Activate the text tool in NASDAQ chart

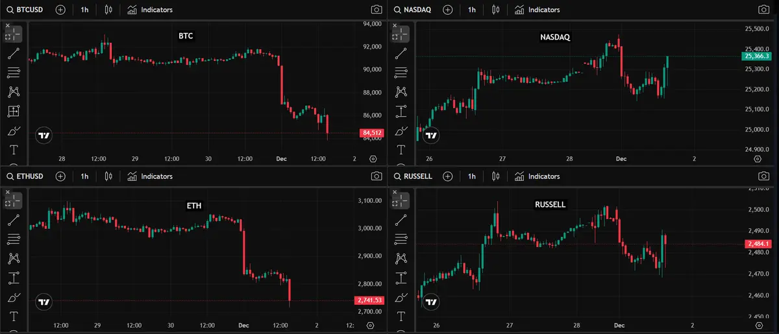[401, 150]
